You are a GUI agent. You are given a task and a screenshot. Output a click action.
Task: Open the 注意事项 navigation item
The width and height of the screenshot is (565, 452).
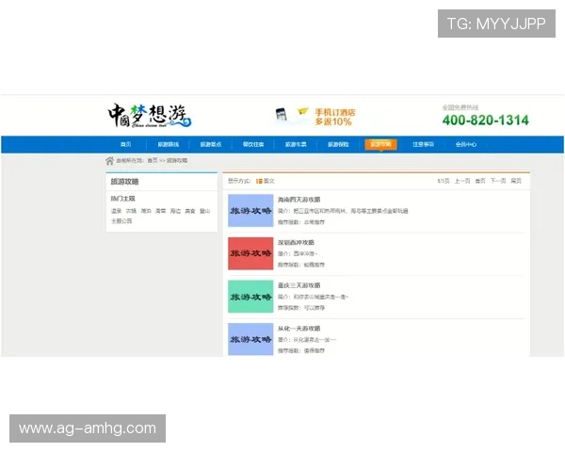(x=424, y=144)
